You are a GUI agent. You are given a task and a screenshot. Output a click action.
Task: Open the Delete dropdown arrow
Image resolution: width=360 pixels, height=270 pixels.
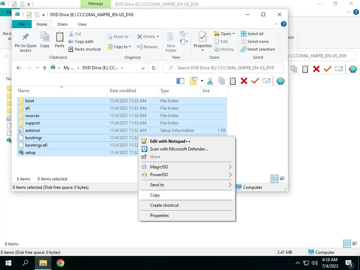pyautogui.click(x=157, y=37)
